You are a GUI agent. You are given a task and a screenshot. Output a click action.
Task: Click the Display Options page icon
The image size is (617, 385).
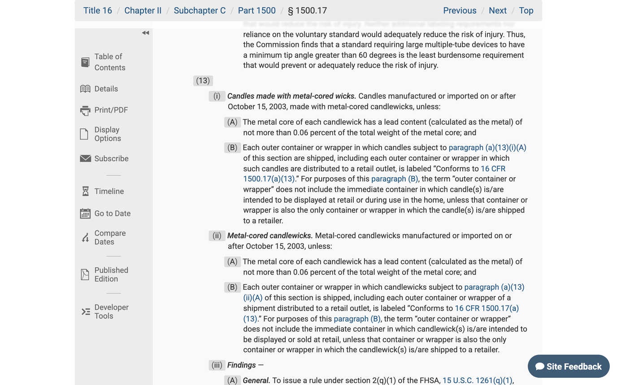(84, 134)
